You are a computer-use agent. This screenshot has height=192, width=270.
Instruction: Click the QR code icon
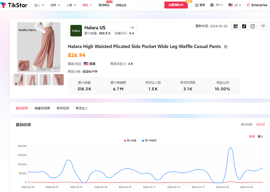pos(235,26)
